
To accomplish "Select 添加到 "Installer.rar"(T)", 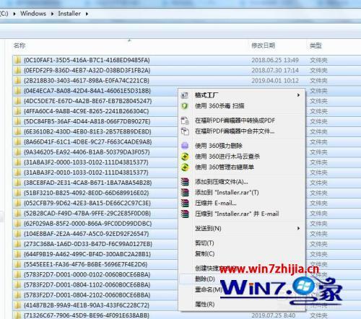I will coord(242,193).
